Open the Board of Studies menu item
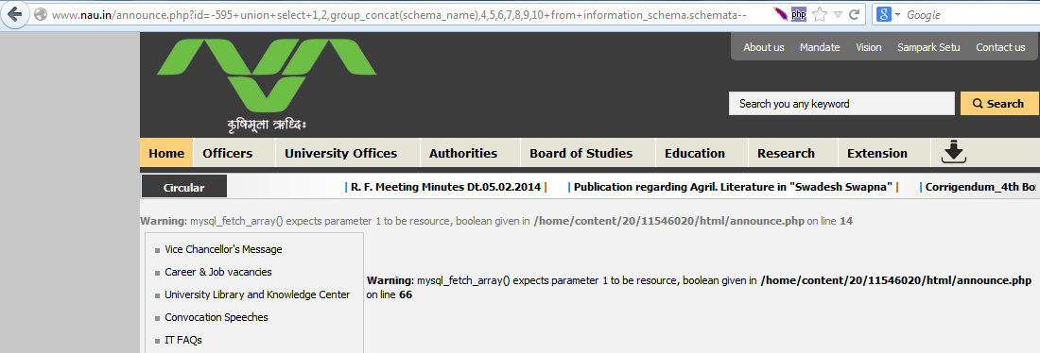This screenshot has height=353, width=1040. click(581, 153)
